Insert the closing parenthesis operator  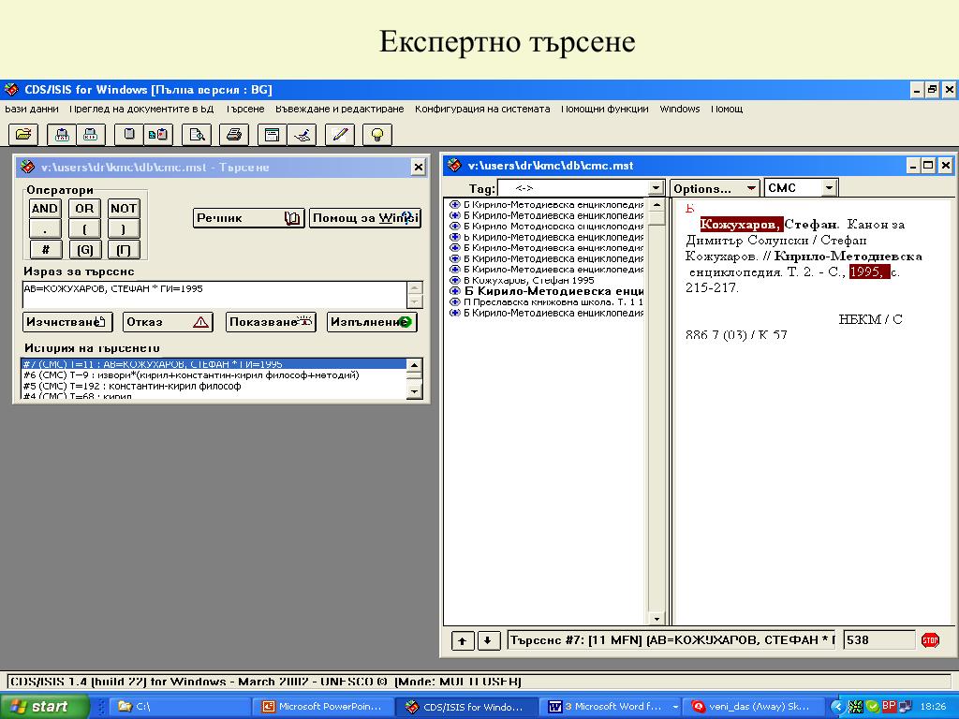[x=124, y=229]
